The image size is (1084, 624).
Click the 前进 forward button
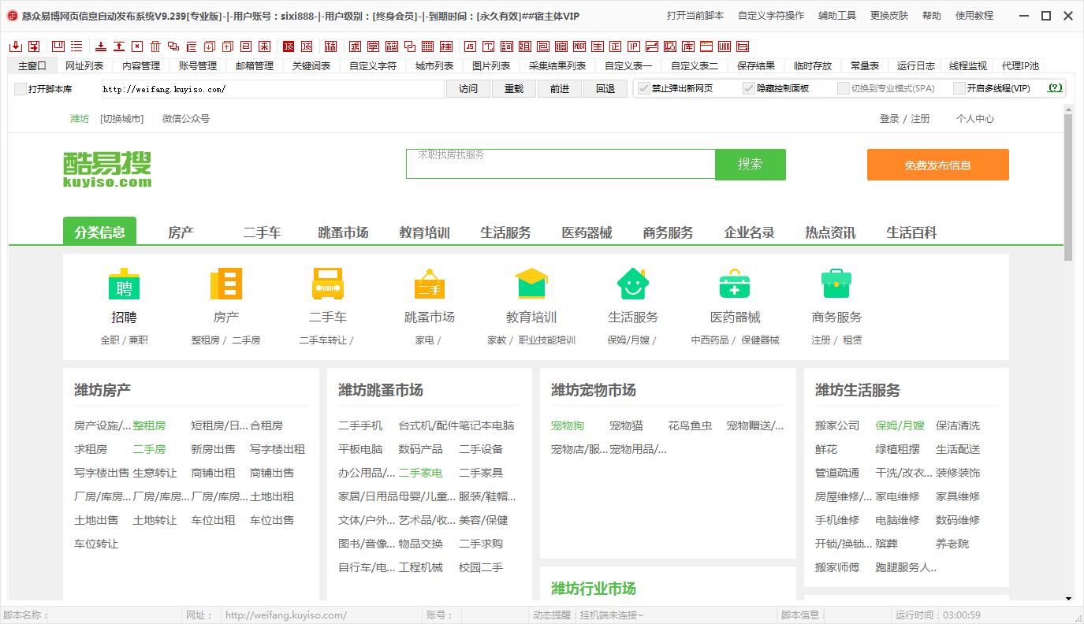point(560,88)
